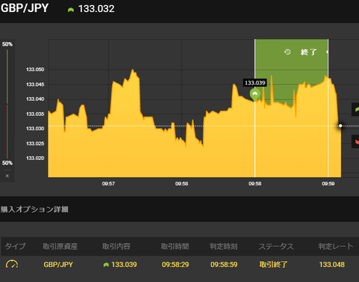This screenshot has width=359, height=282.
Task: Click the 09:57 time axis label
Action: click(108, 184)
